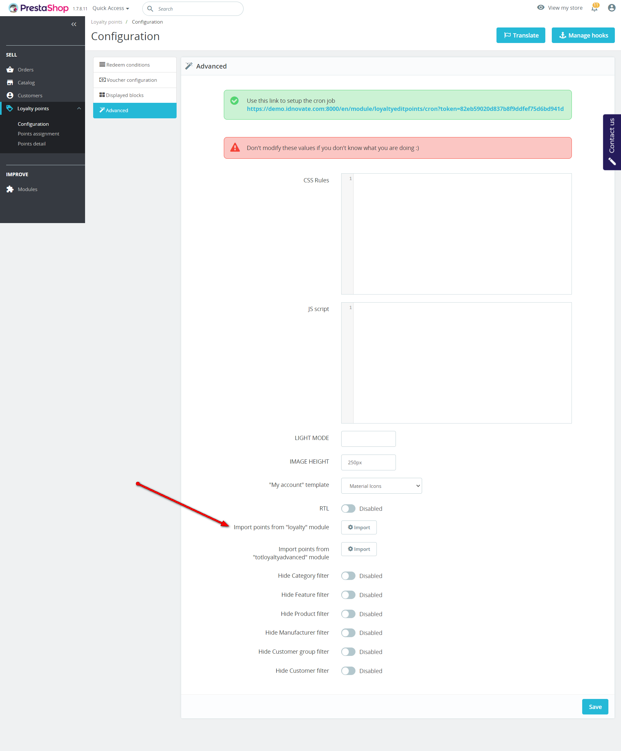Click the notifications bell icon
The image size is (621, 751).
594,8
